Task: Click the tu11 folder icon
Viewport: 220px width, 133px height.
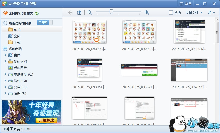Action: [10, 30]
